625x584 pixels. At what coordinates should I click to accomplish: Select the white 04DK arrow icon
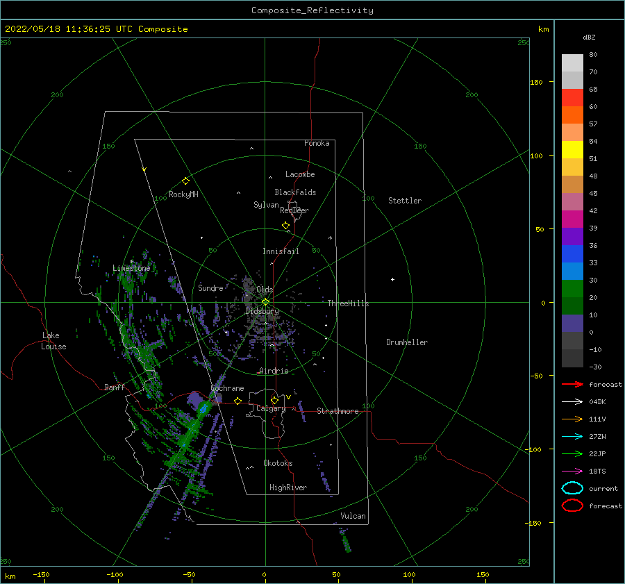coord(572,402)
